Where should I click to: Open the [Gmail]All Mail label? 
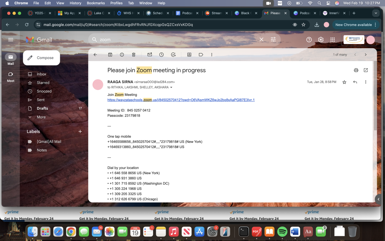[x=49, y=142]
